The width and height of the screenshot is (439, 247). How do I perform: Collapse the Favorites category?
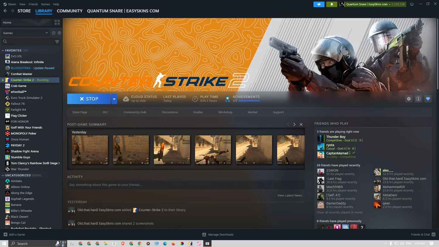(3, 50)
